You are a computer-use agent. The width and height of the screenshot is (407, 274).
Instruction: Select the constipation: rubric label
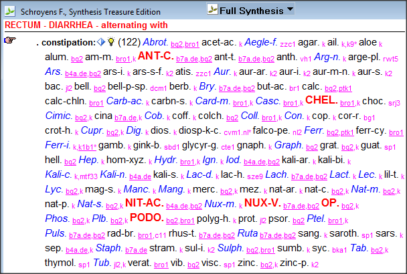click(69, 43)
